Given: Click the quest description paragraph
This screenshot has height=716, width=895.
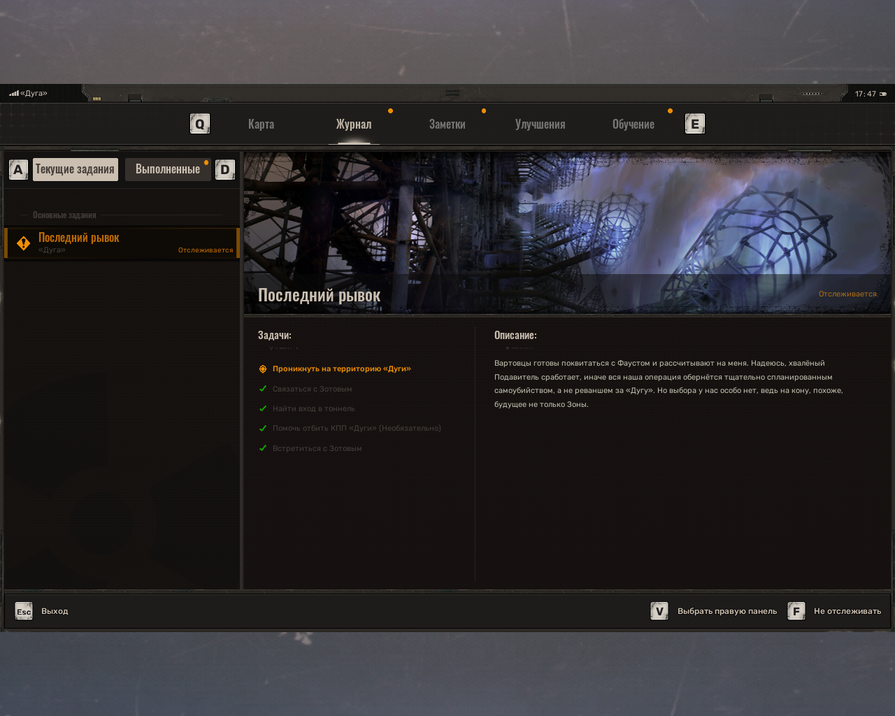Looking at the screenshot, I should (668, 384).
